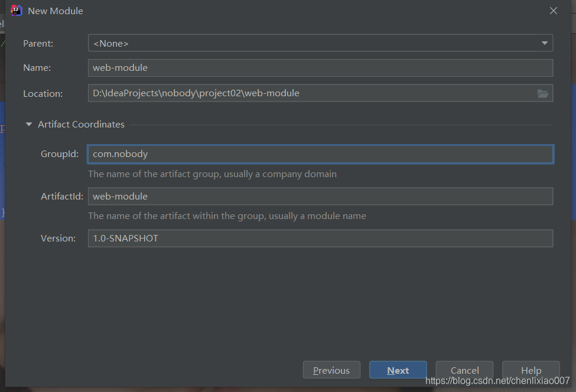Open the Parent module dropdown
Screen dimensions: 576x392
[x=320, y=43]
